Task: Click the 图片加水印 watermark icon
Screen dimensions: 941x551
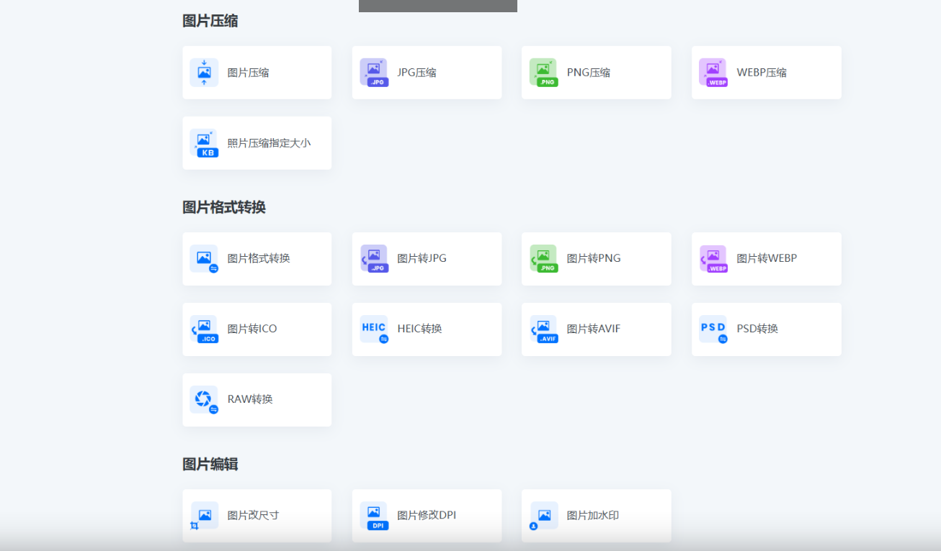Action: pos(543,516)
